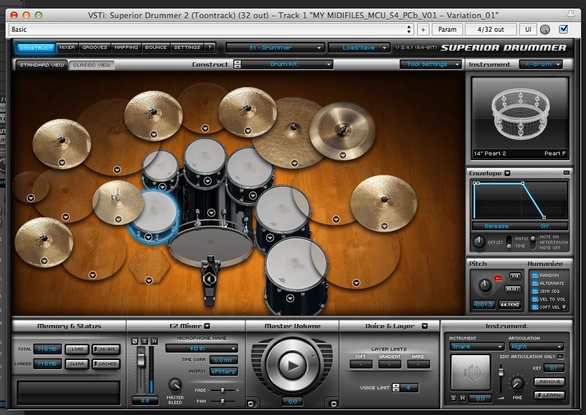
Task: Open the china cymbal's drop-down arrow
Action: click(343, 155)
